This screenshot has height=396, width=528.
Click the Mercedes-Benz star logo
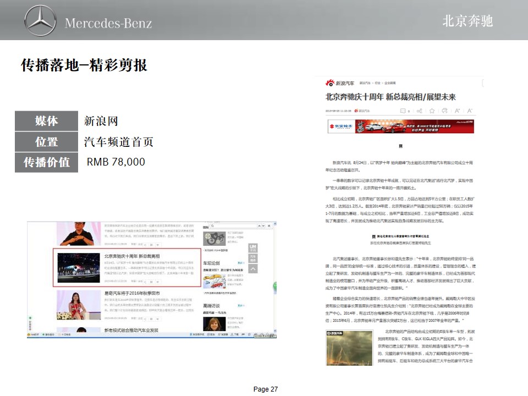coord(40,20)
